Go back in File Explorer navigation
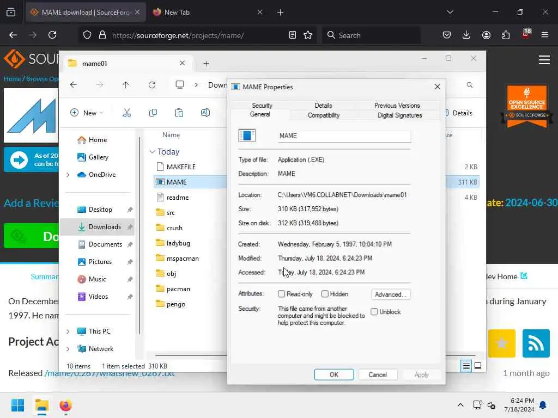 (74, 85)
